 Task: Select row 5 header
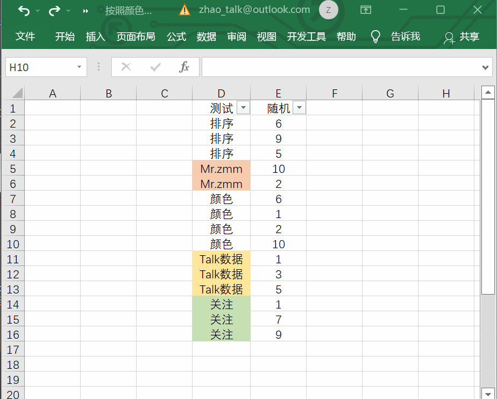13,169
